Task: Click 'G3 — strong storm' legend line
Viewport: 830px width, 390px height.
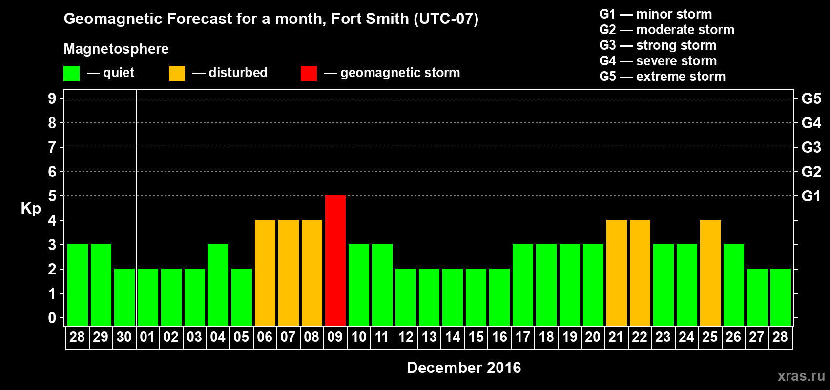Action: (x=658, y=45)
